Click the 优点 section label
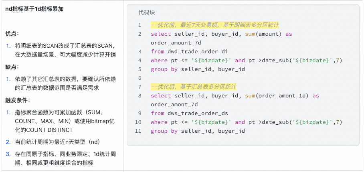The width and height of the screenshot is (364, 172). 12,34
